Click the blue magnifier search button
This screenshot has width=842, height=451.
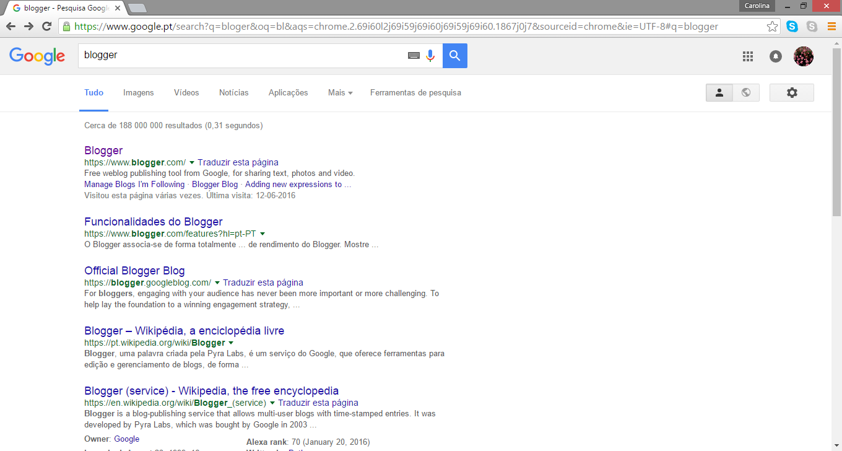(x=455, y=56)
